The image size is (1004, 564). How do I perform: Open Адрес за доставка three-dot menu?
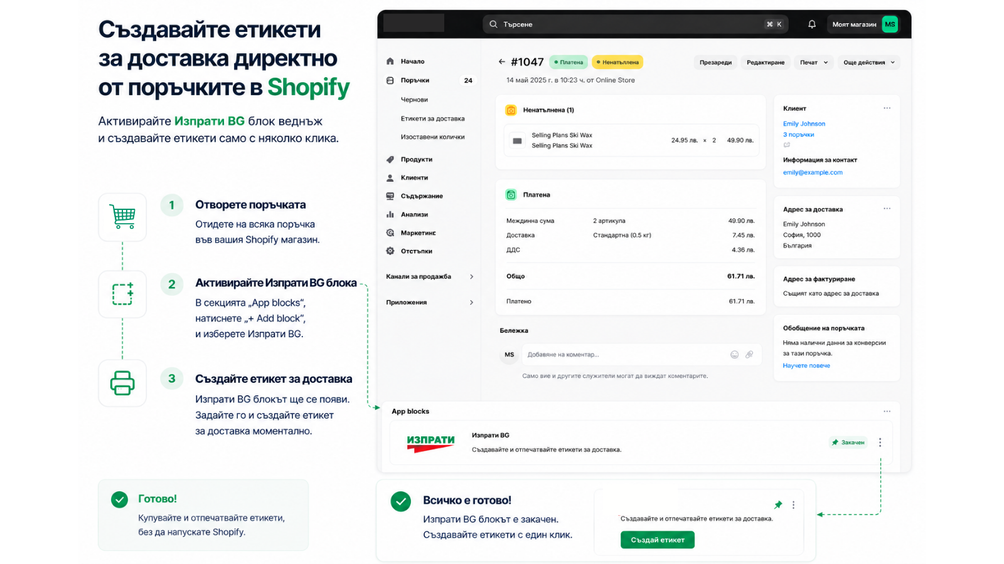[x=887, y=209]
